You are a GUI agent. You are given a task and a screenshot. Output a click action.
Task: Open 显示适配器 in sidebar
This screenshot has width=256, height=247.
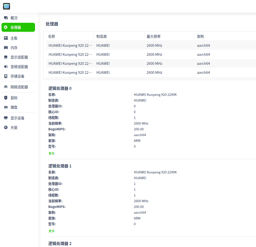[18, 57]
